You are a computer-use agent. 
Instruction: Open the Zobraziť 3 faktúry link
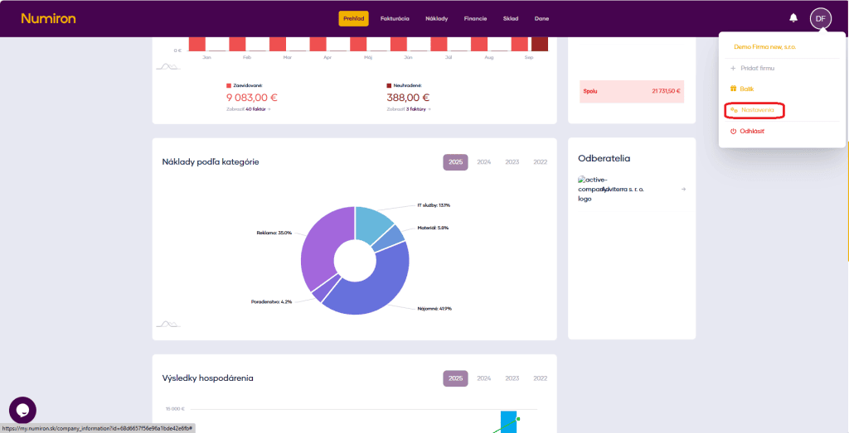pyautogui.click(x=409, y=108)
